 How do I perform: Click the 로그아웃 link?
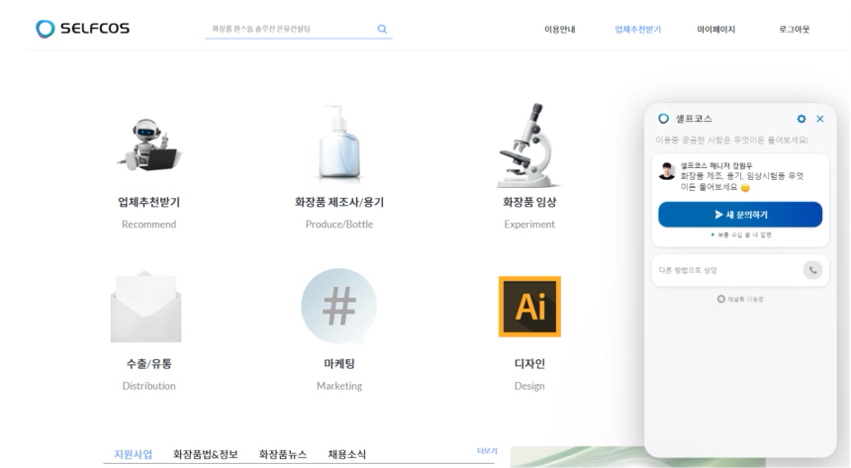(794, 30)
